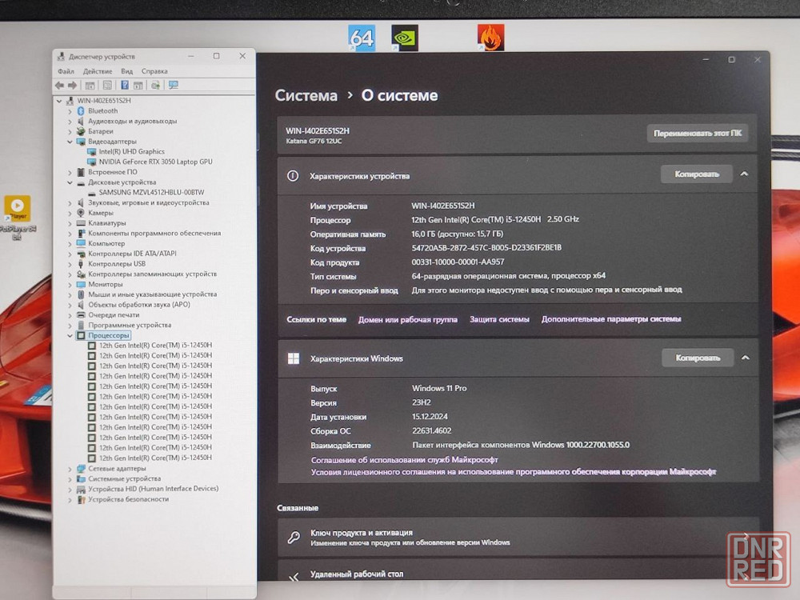The width and height of the screenshot is (800, 600).
Task: Select NVIDIA GeForce RTX 3050 Laptop GPU
Action: (x=156, y=162)
